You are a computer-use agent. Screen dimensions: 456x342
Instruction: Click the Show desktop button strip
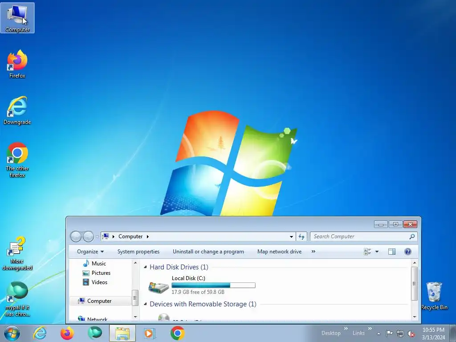[x=453, y=333]
